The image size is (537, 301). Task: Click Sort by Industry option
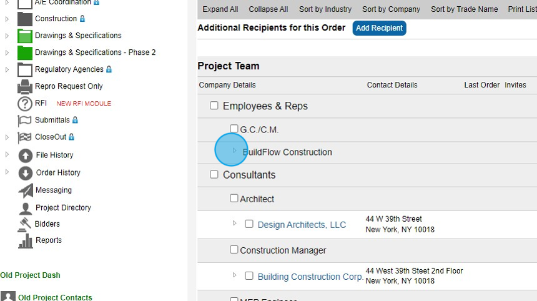(325, 9)
